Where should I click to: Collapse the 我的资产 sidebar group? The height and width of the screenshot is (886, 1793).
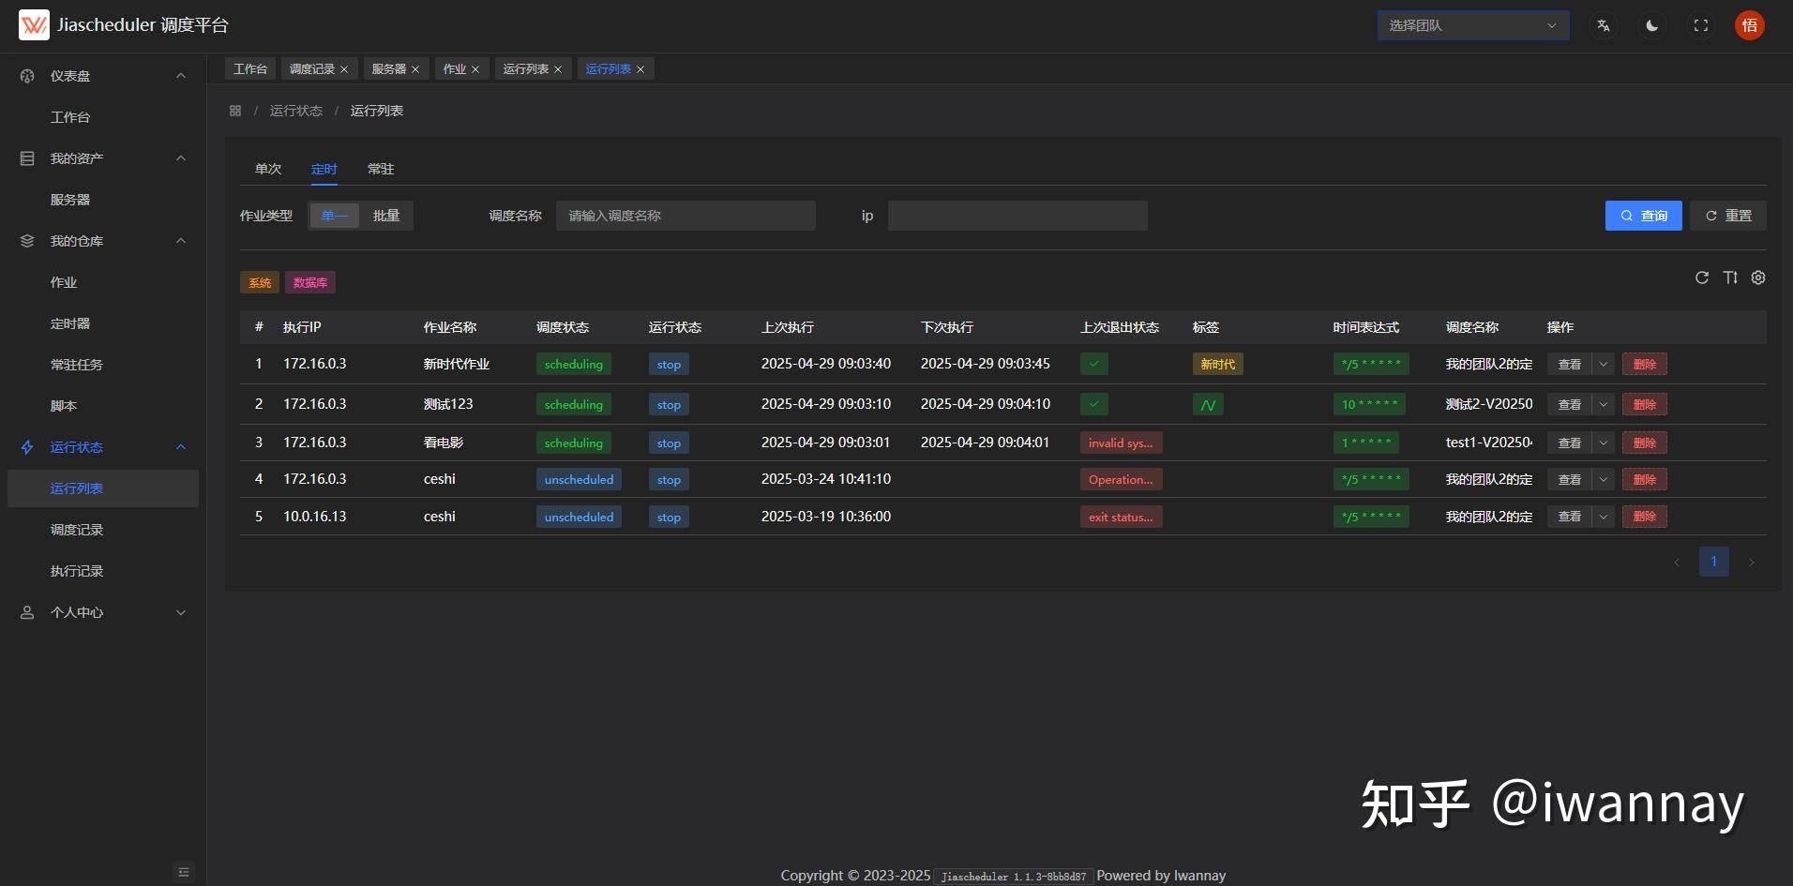click(x=181, y=158)
